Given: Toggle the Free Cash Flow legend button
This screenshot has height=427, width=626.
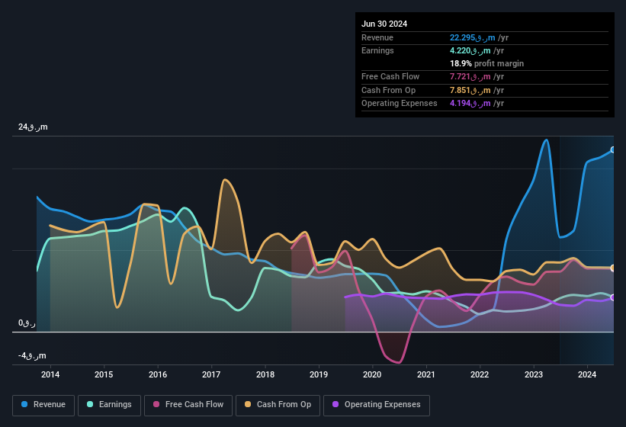Looking at the screenshot, I should [188, 405].
